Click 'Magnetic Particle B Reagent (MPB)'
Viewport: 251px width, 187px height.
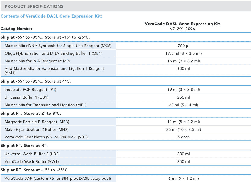tap(37, 122)
